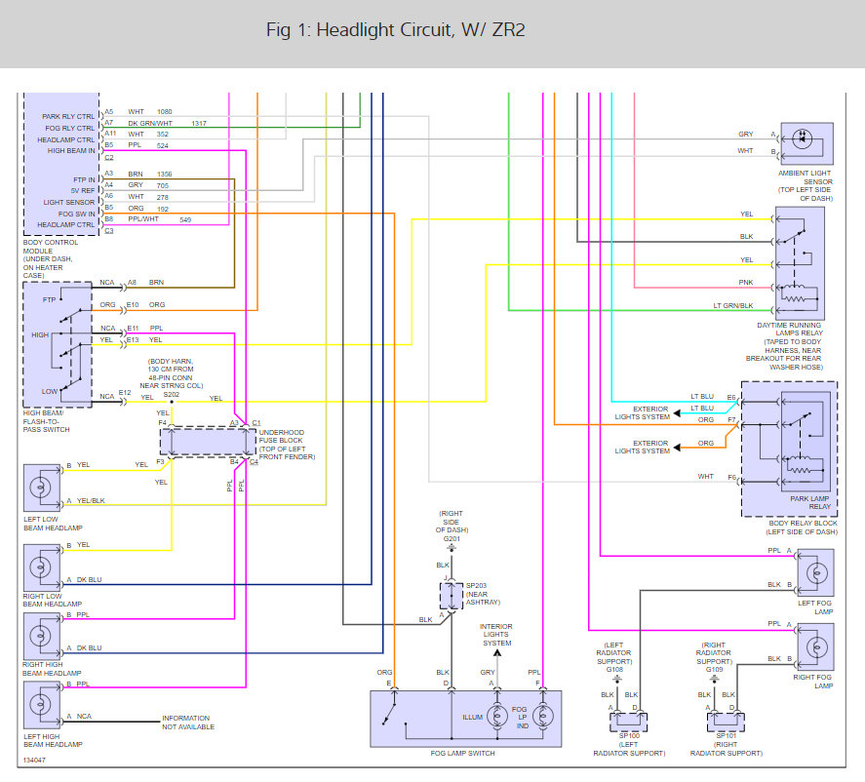865x782 pixels.
Task: Click the 'HIGH BEAM IN' pin label
Action: point(71,150)
